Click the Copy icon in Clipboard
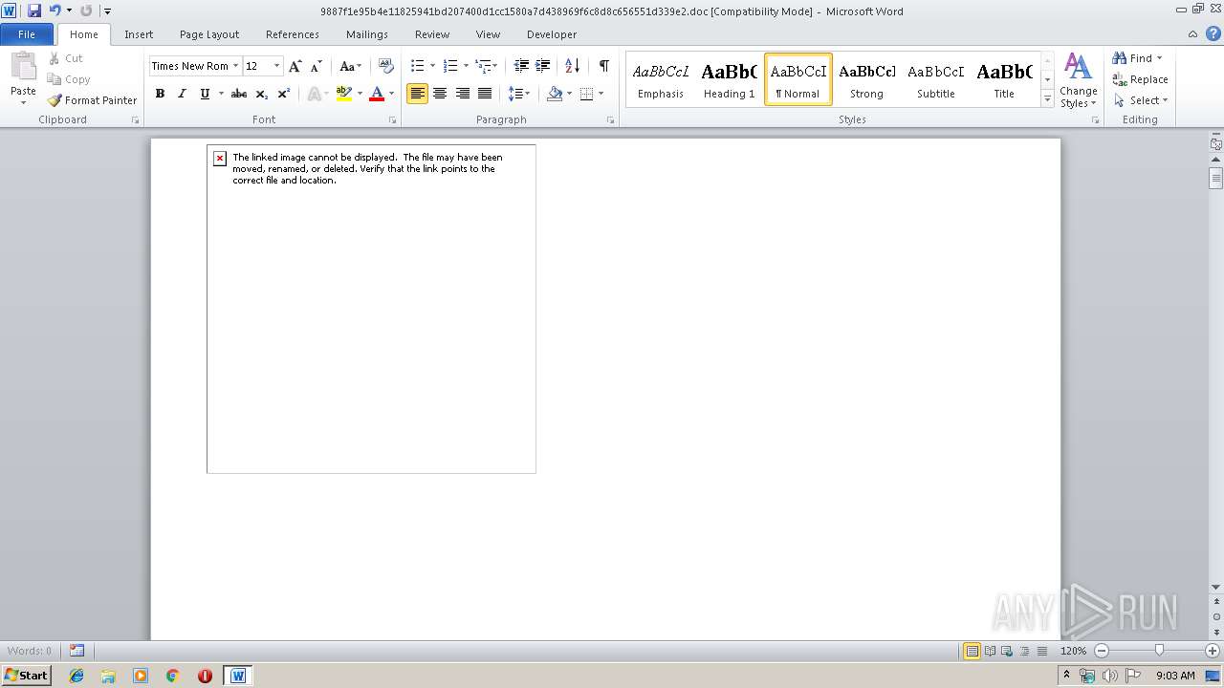The image size is (1224, 688). pos(55,79)
